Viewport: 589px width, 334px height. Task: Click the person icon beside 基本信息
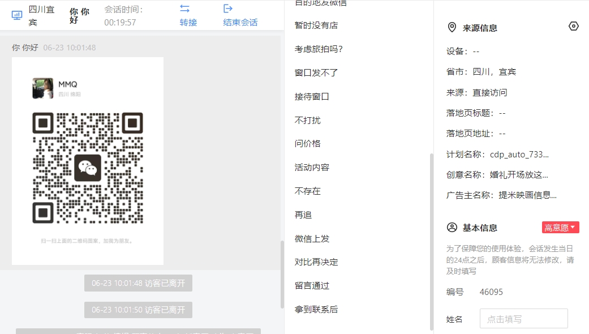[x=452, y=228]
